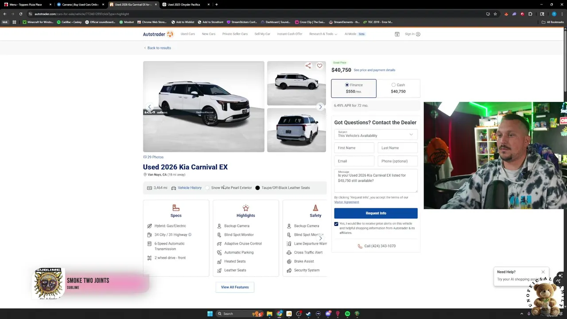
Task: Open File Explorer from the taskbar
Action: point(269,314)
